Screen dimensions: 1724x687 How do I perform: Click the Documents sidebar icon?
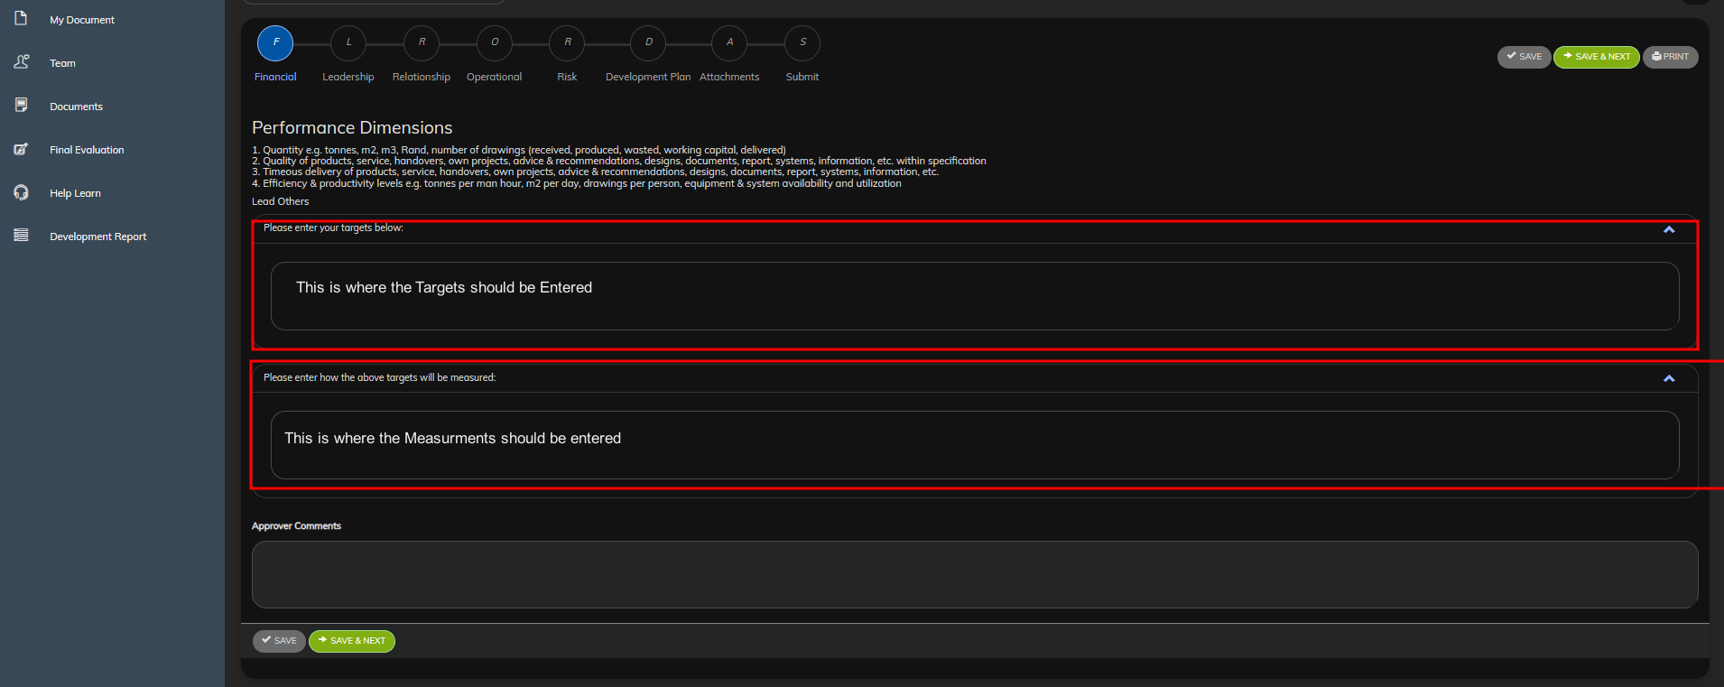21,106
